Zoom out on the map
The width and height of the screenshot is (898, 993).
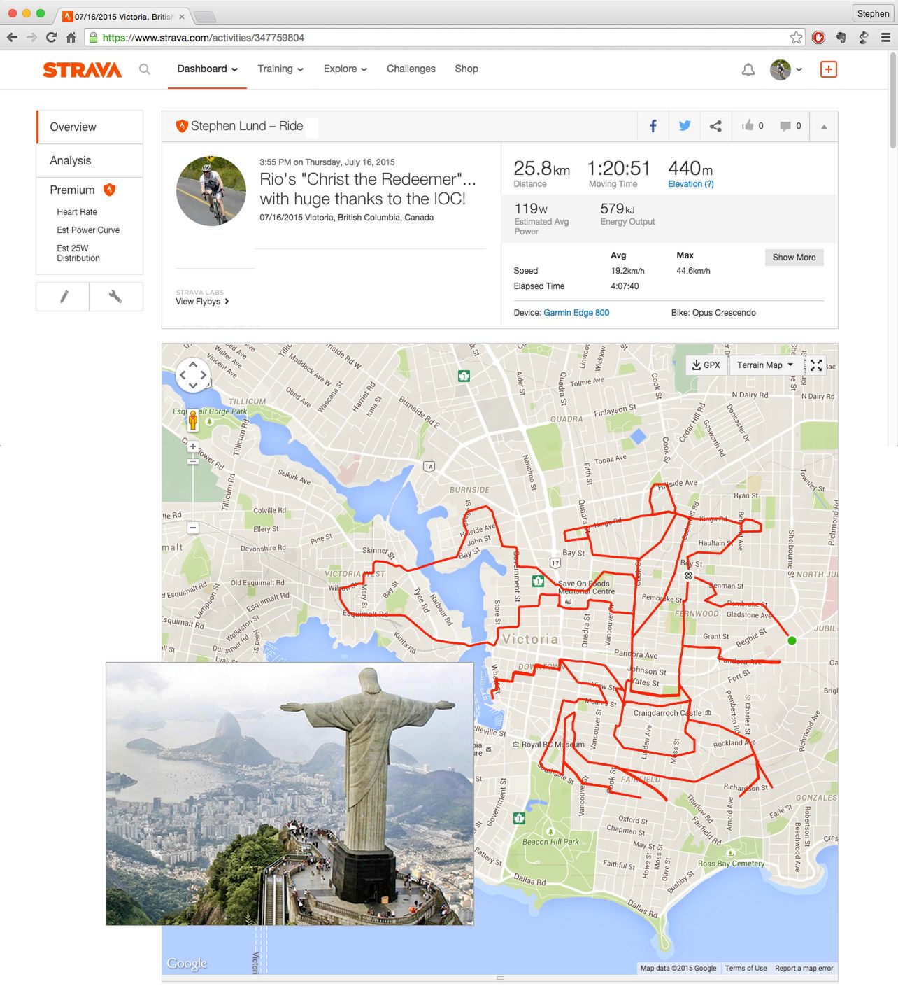[x=193, y=528]
